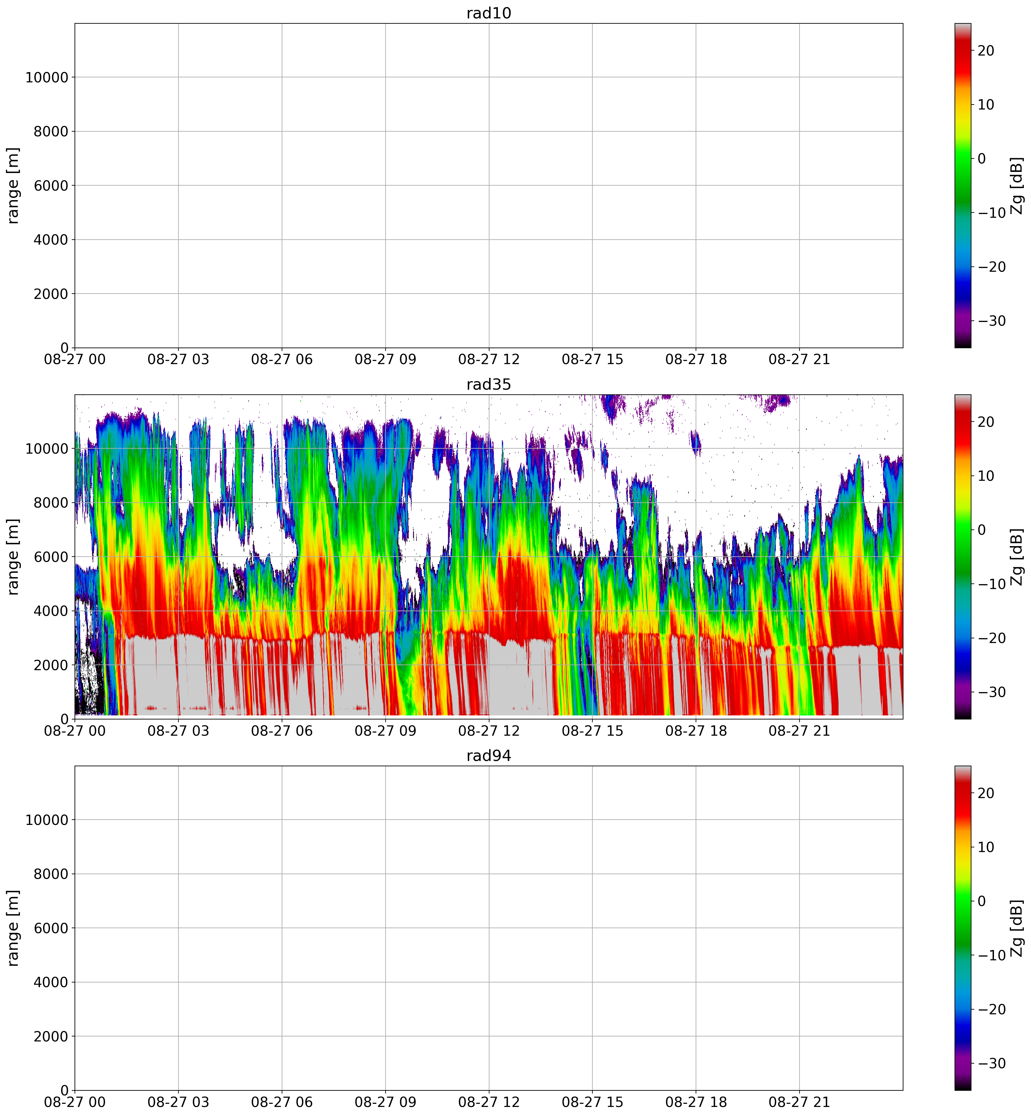
Task: Click the 6000 y-axis tick of the rad10 plot
Action: [51, 186]
